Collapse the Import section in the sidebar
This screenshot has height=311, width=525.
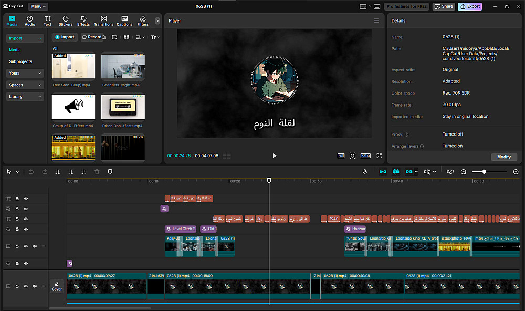click(25, 38)
